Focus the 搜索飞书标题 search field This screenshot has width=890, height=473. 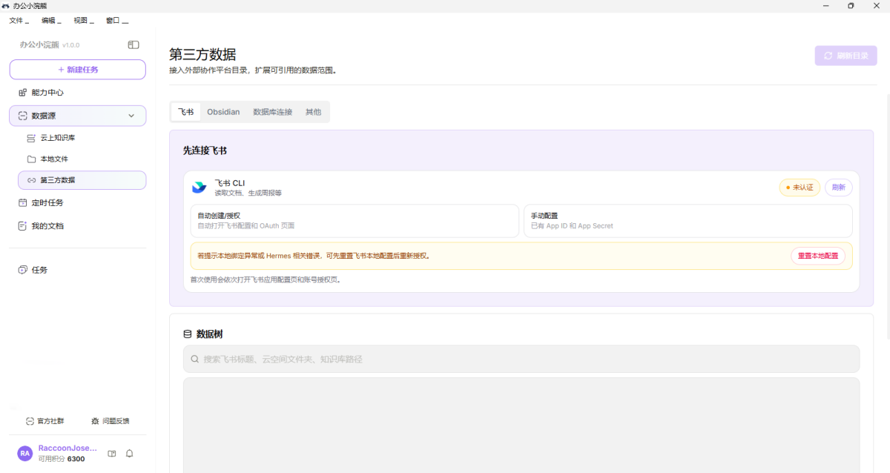pyautogui.click(x=521, y=359)
